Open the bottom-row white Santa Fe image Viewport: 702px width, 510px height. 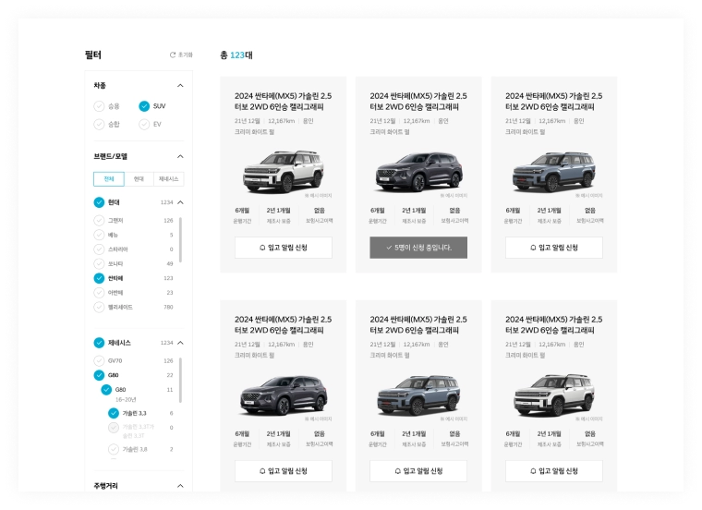tap(554, 395)
